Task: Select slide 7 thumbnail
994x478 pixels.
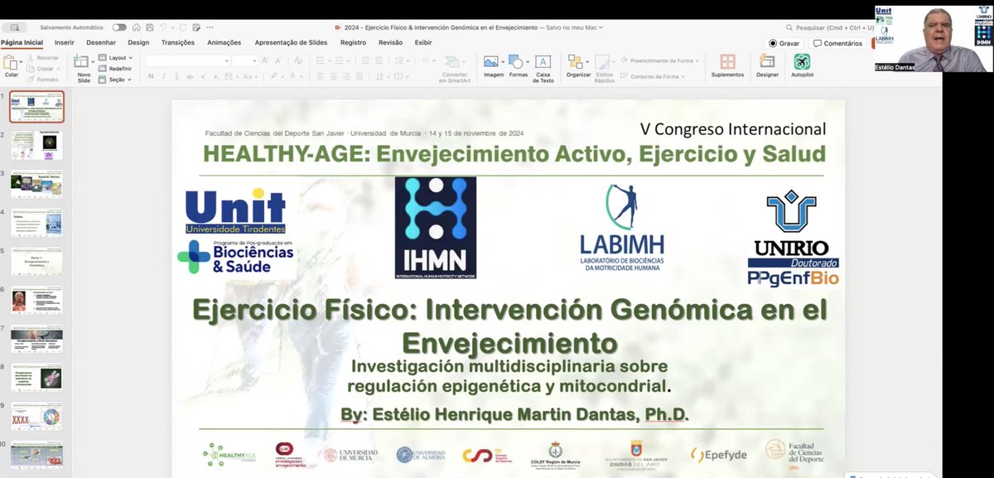Action: click(x=36, y=340)
